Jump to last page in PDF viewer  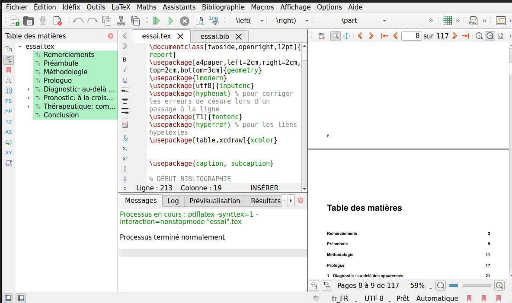pyautogui.click(x=465, y=36)
